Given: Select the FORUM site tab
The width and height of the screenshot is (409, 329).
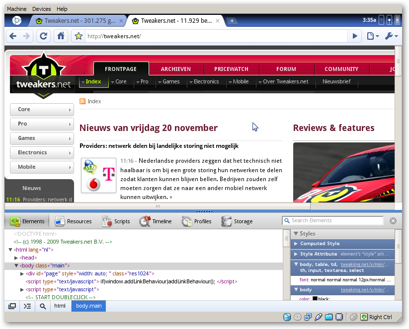Looking at the screenshot, I should 286,69.
